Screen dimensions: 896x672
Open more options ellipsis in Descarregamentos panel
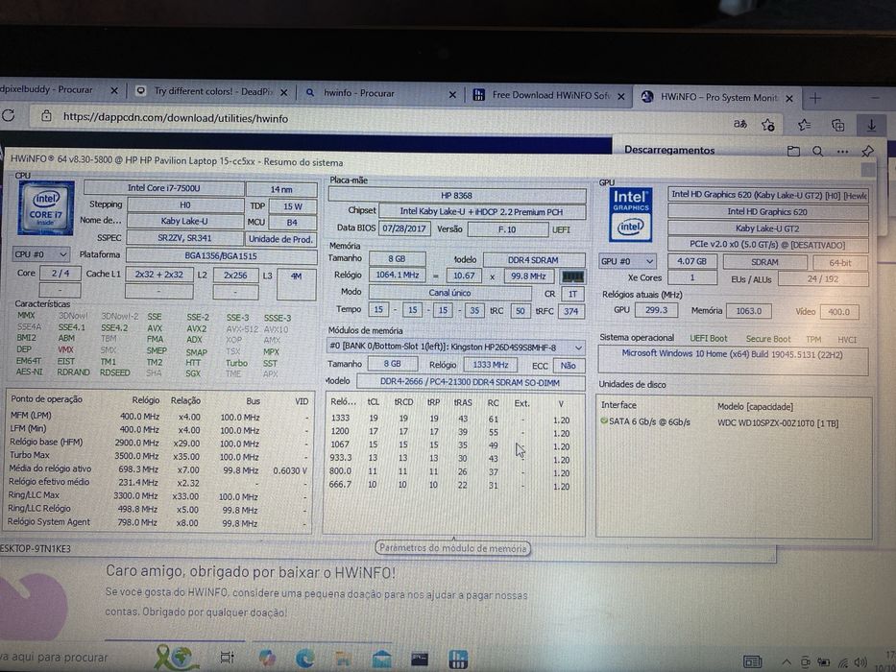[x=842, y=152]
